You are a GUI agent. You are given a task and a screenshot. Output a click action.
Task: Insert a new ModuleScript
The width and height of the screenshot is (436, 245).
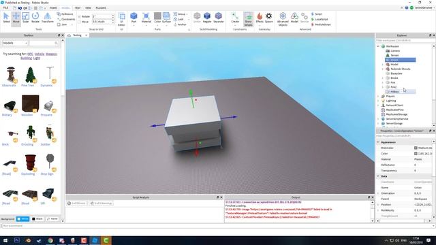coord(321,24)
